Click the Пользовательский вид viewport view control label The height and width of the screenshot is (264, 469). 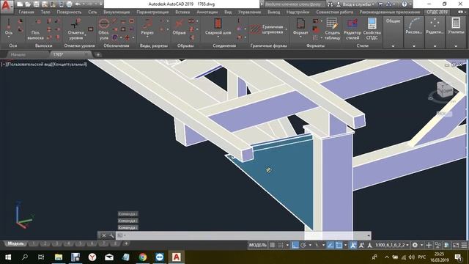coord(29,64)
